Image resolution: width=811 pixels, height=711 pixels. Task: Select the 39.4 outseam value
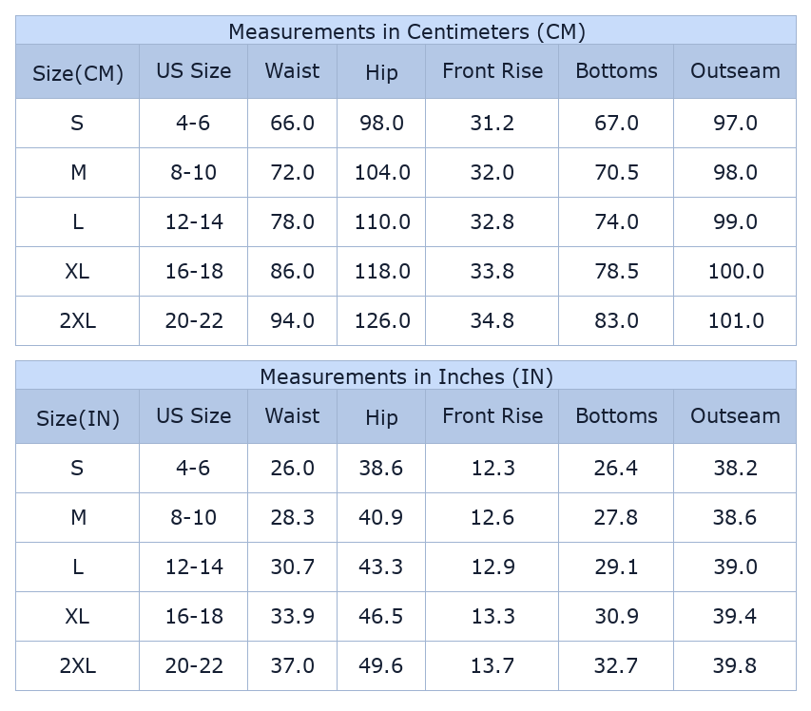[735, 617]
